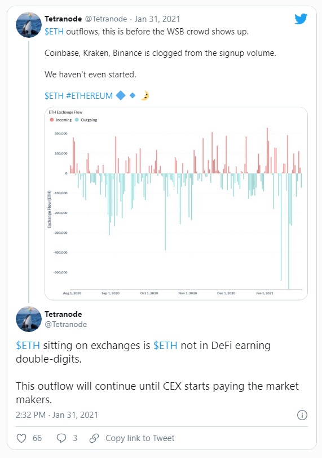Click the crescent moon emoji
This screenshot has width=322, height=458.
tap(145, 95)
